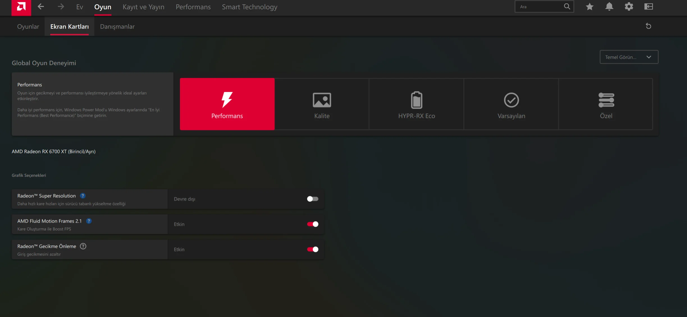This screenshot has width=687, height=317.
Task: Click help icon next to Gecikme Önleme
Action: (83, 246)
